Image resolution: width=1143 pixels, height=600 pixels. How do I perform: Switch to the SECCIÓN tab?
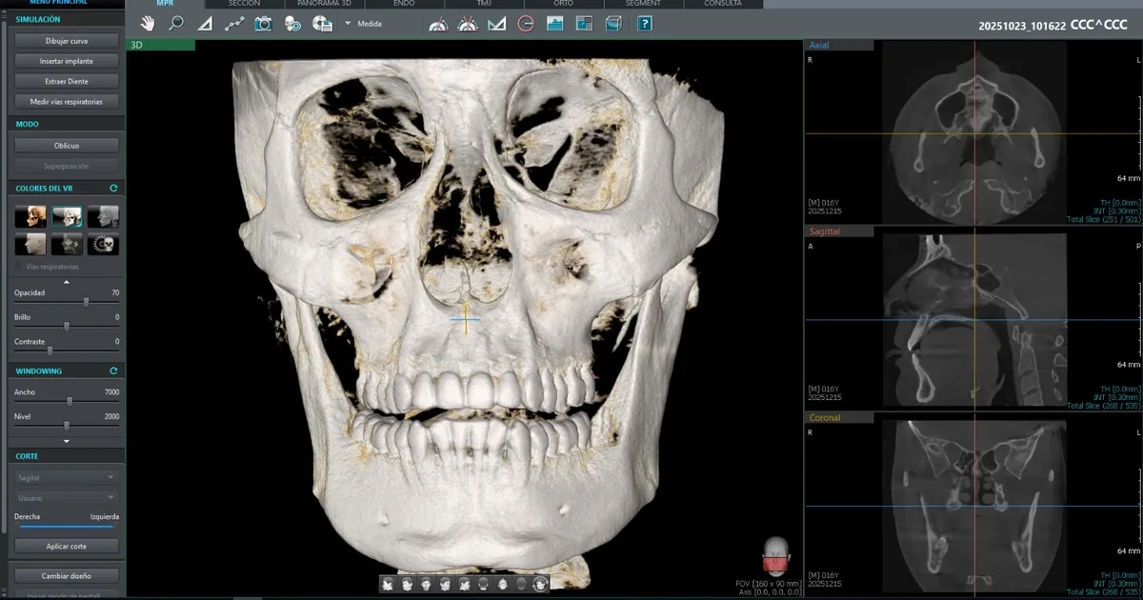(244, 4)
